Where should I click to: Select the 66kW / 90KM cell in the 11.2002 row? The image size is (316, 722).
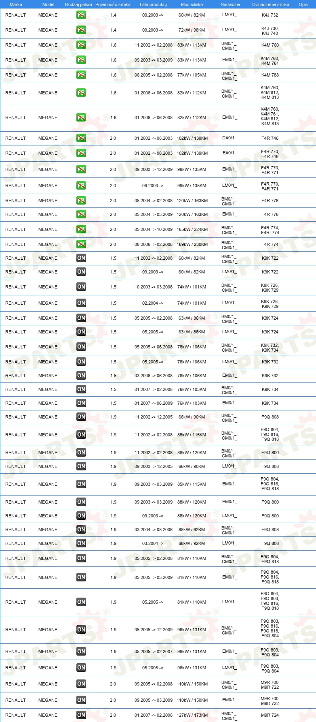192,417
